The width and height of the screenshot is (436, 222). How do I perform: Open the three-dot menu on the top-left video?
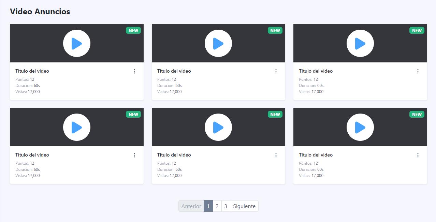click(134, 71)
